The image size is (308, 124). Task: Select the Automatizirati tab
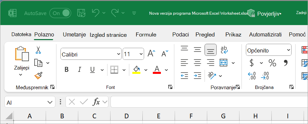(265, 35)
